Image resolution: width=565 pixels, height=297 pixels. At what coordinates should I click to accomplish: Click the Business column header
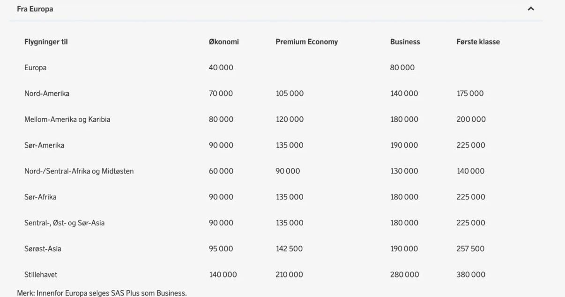coord(405,41)
